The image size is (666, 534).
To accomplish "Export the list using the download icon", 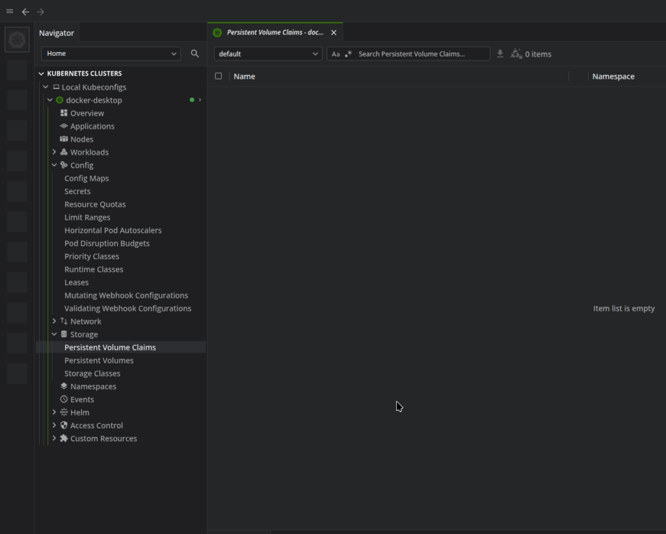I will (x=499, y=54).
